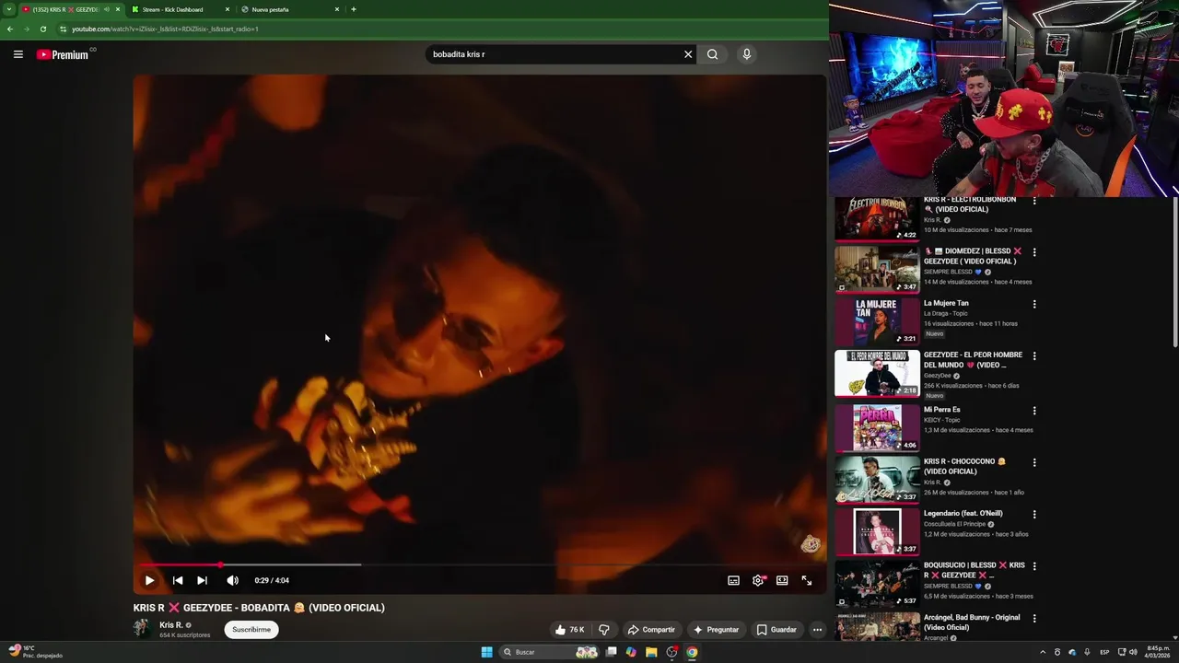Click the Preguntar button
Image resolution: width=1179 pixels, height=663 pixels.
point(717,630)
